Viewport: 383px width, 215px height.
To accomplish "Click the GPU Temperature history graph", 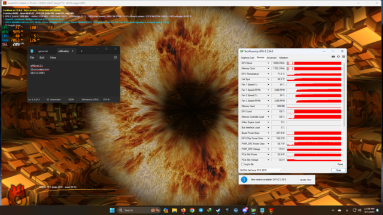I will pos(314,74).
